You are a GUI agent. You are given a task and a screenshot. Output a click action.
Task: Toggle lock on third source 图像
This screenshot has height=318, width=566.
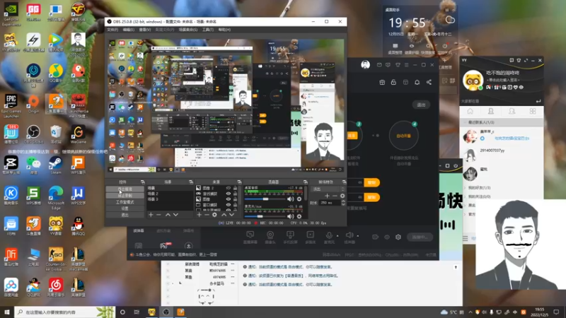click(x=235, y=199)
